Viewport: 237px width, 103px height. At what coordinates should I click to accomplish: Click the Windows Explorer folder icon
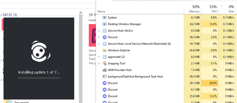coord(105,50)
